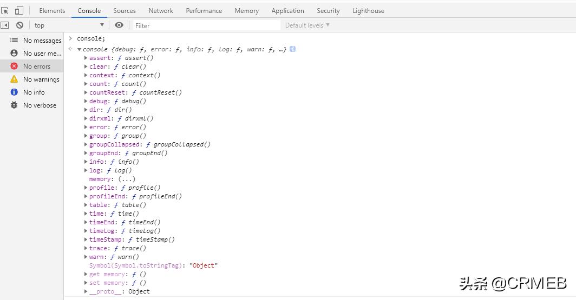
Task: Click the inspect element cursor icon
Action: pos(5,10)
